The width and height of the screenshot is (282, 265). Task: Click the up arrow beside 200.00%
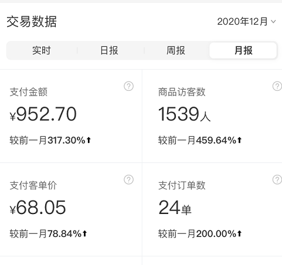coord(239,233)
